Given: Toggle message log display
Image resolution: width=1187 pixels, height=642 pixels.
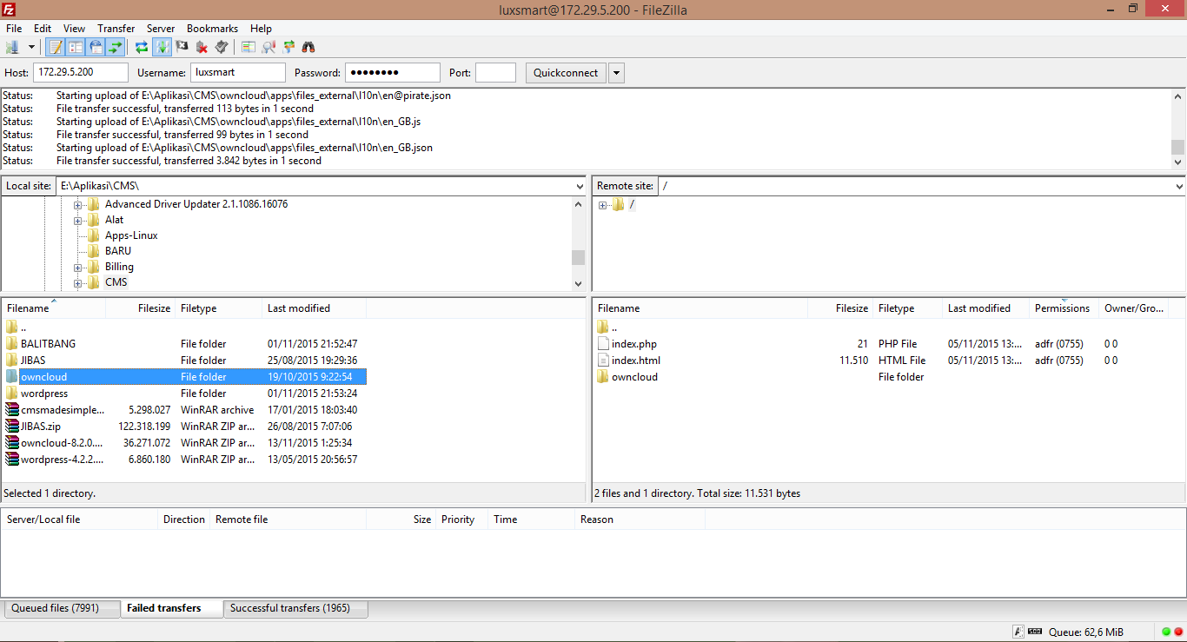Looking at the screenshot, I should 56,47.
